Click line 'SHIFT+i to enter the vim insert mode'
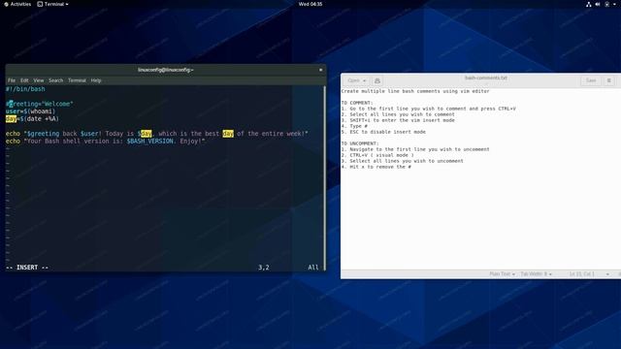 click(x=398, y=120)
